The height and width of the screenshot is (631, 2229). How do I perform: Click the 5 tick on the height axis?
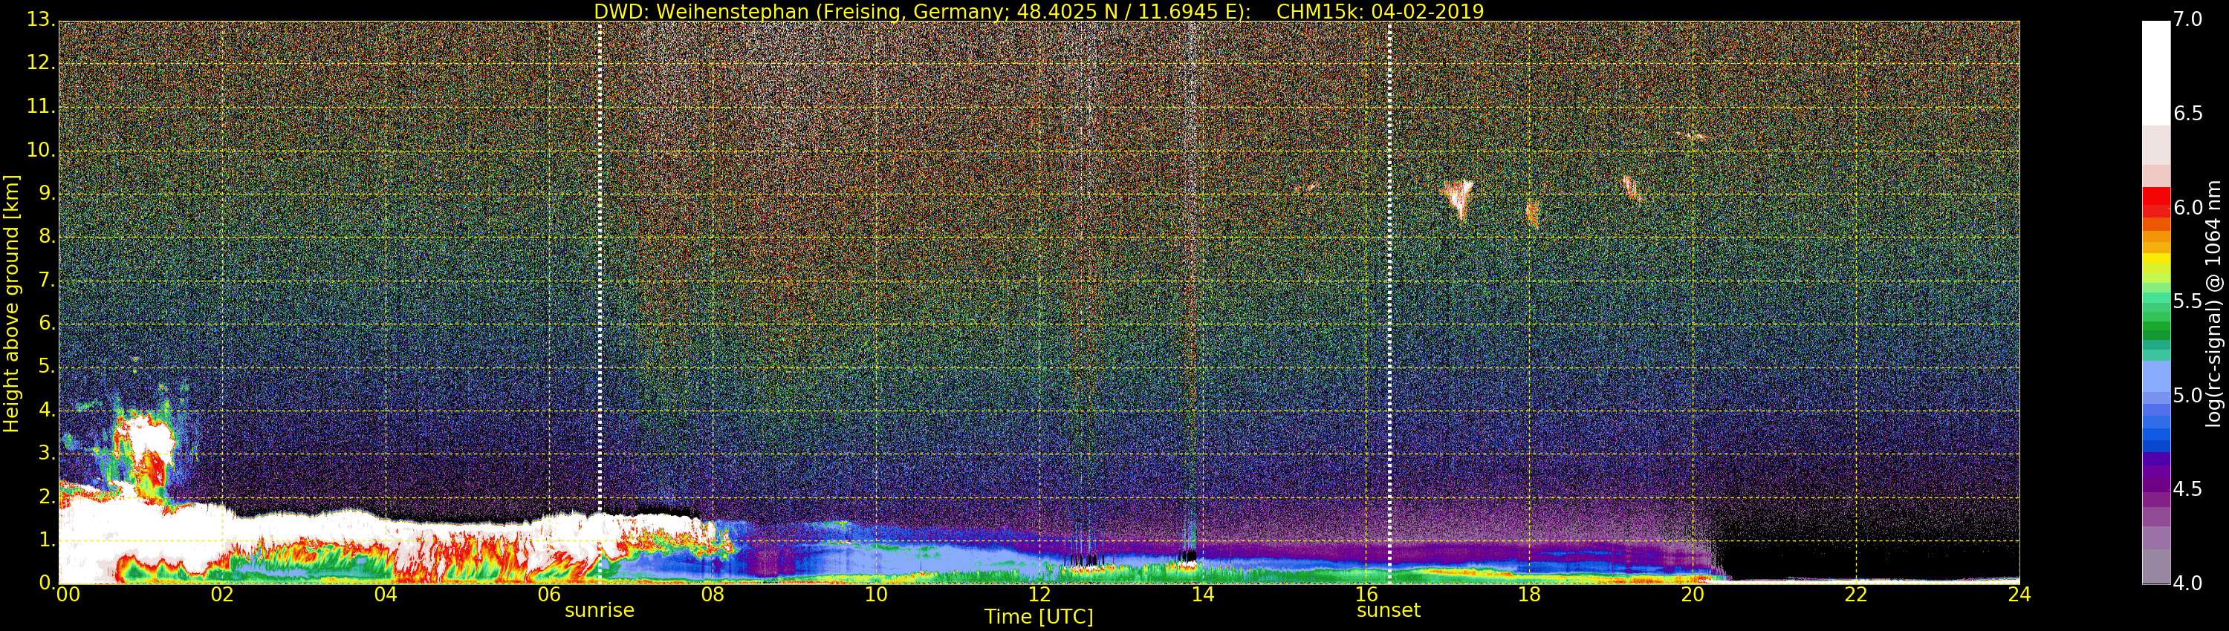pyautogui.click(x=45, y=367)
